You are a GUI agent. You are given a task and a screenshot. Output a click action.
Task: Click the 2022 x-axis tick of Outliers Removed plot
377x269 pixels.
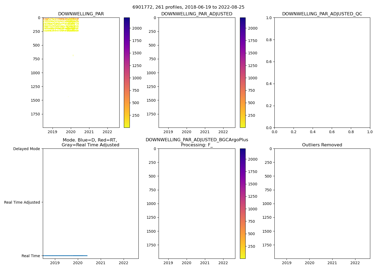pyautogui.click(x=355, y=263)
